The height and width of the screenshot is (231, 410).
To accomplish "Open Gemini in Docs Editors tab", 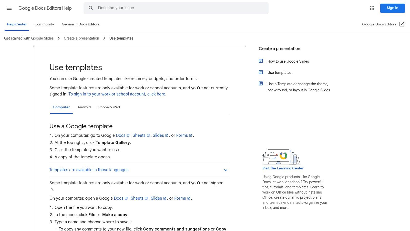I will (x=80, y=24).
